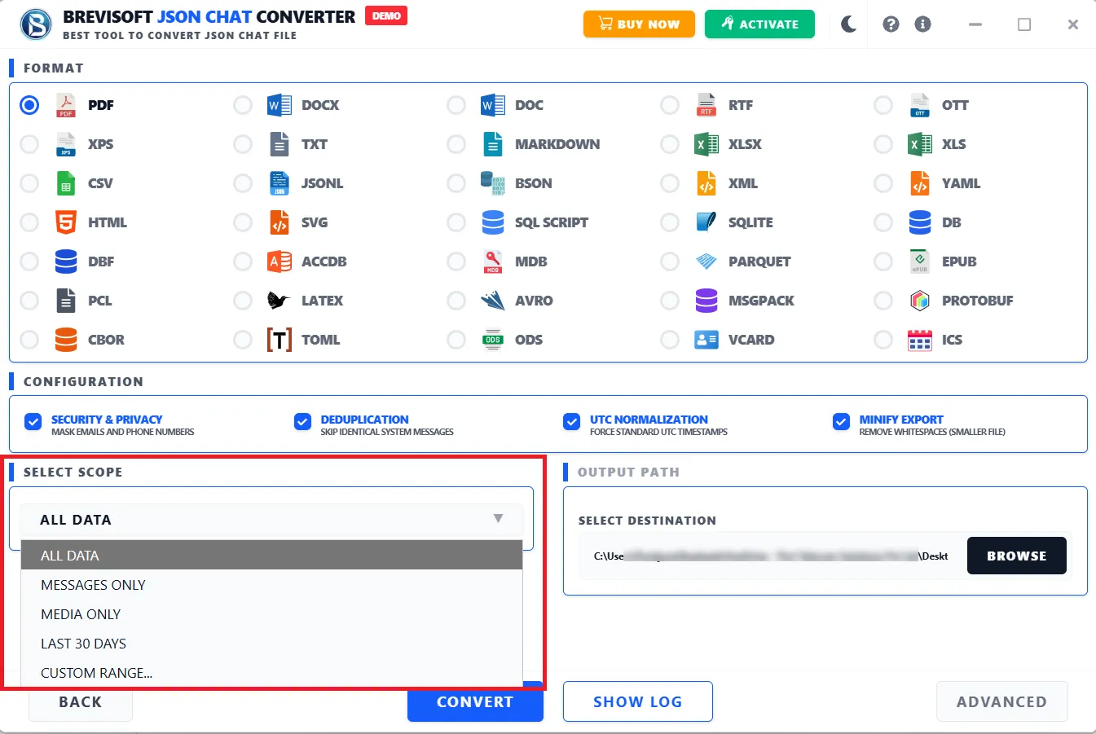Click the ICS calendar icon
The width and height of the screenshot is (1096, 734).
point(920,340)
